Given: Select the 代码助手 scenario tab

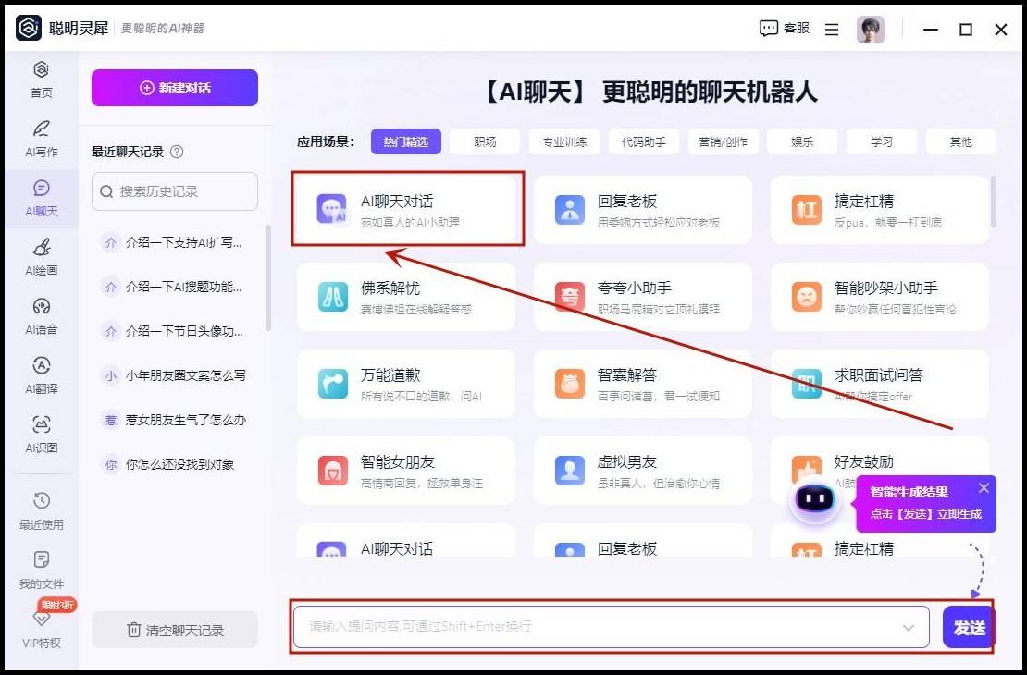Looking at the screenshot, I should 643,141.
